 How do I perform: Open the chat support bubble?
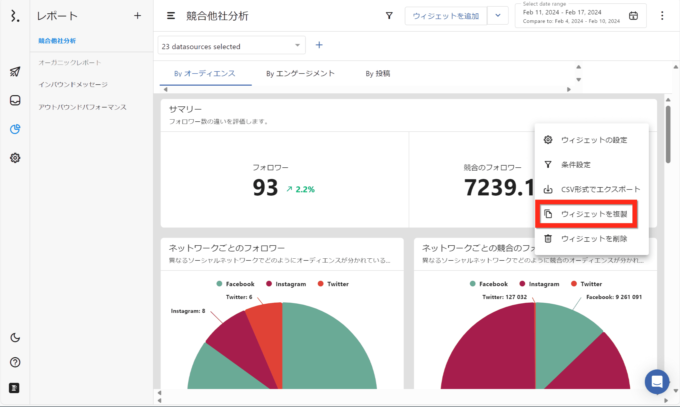pos(657,382)
